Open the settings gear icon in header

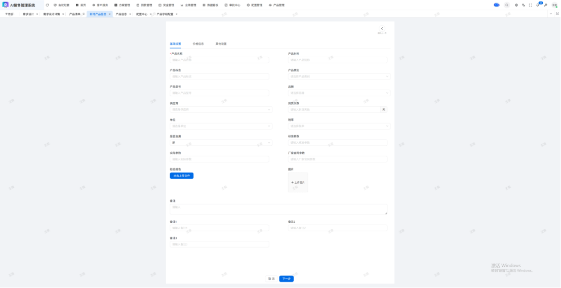(516, 5)
